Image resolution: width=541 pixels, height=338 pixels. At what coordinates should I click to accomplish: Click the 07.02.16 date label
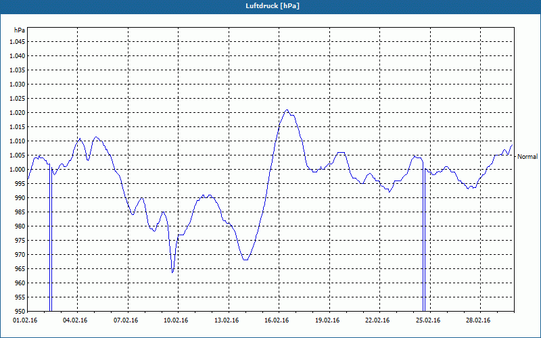point(126,320)
